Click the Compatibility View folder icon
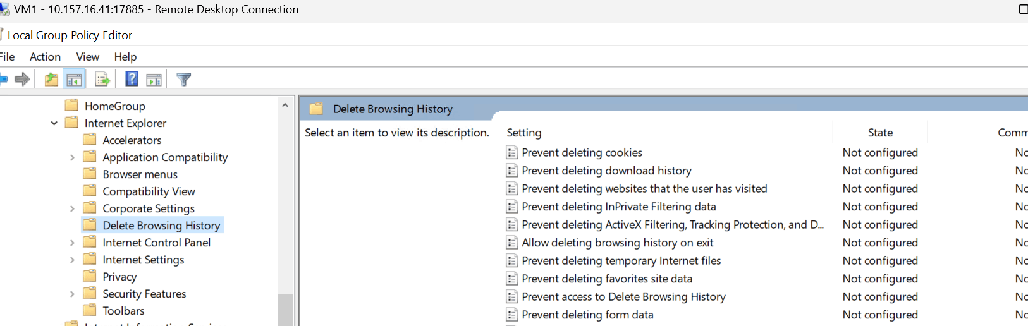 [x=90, y=190]
